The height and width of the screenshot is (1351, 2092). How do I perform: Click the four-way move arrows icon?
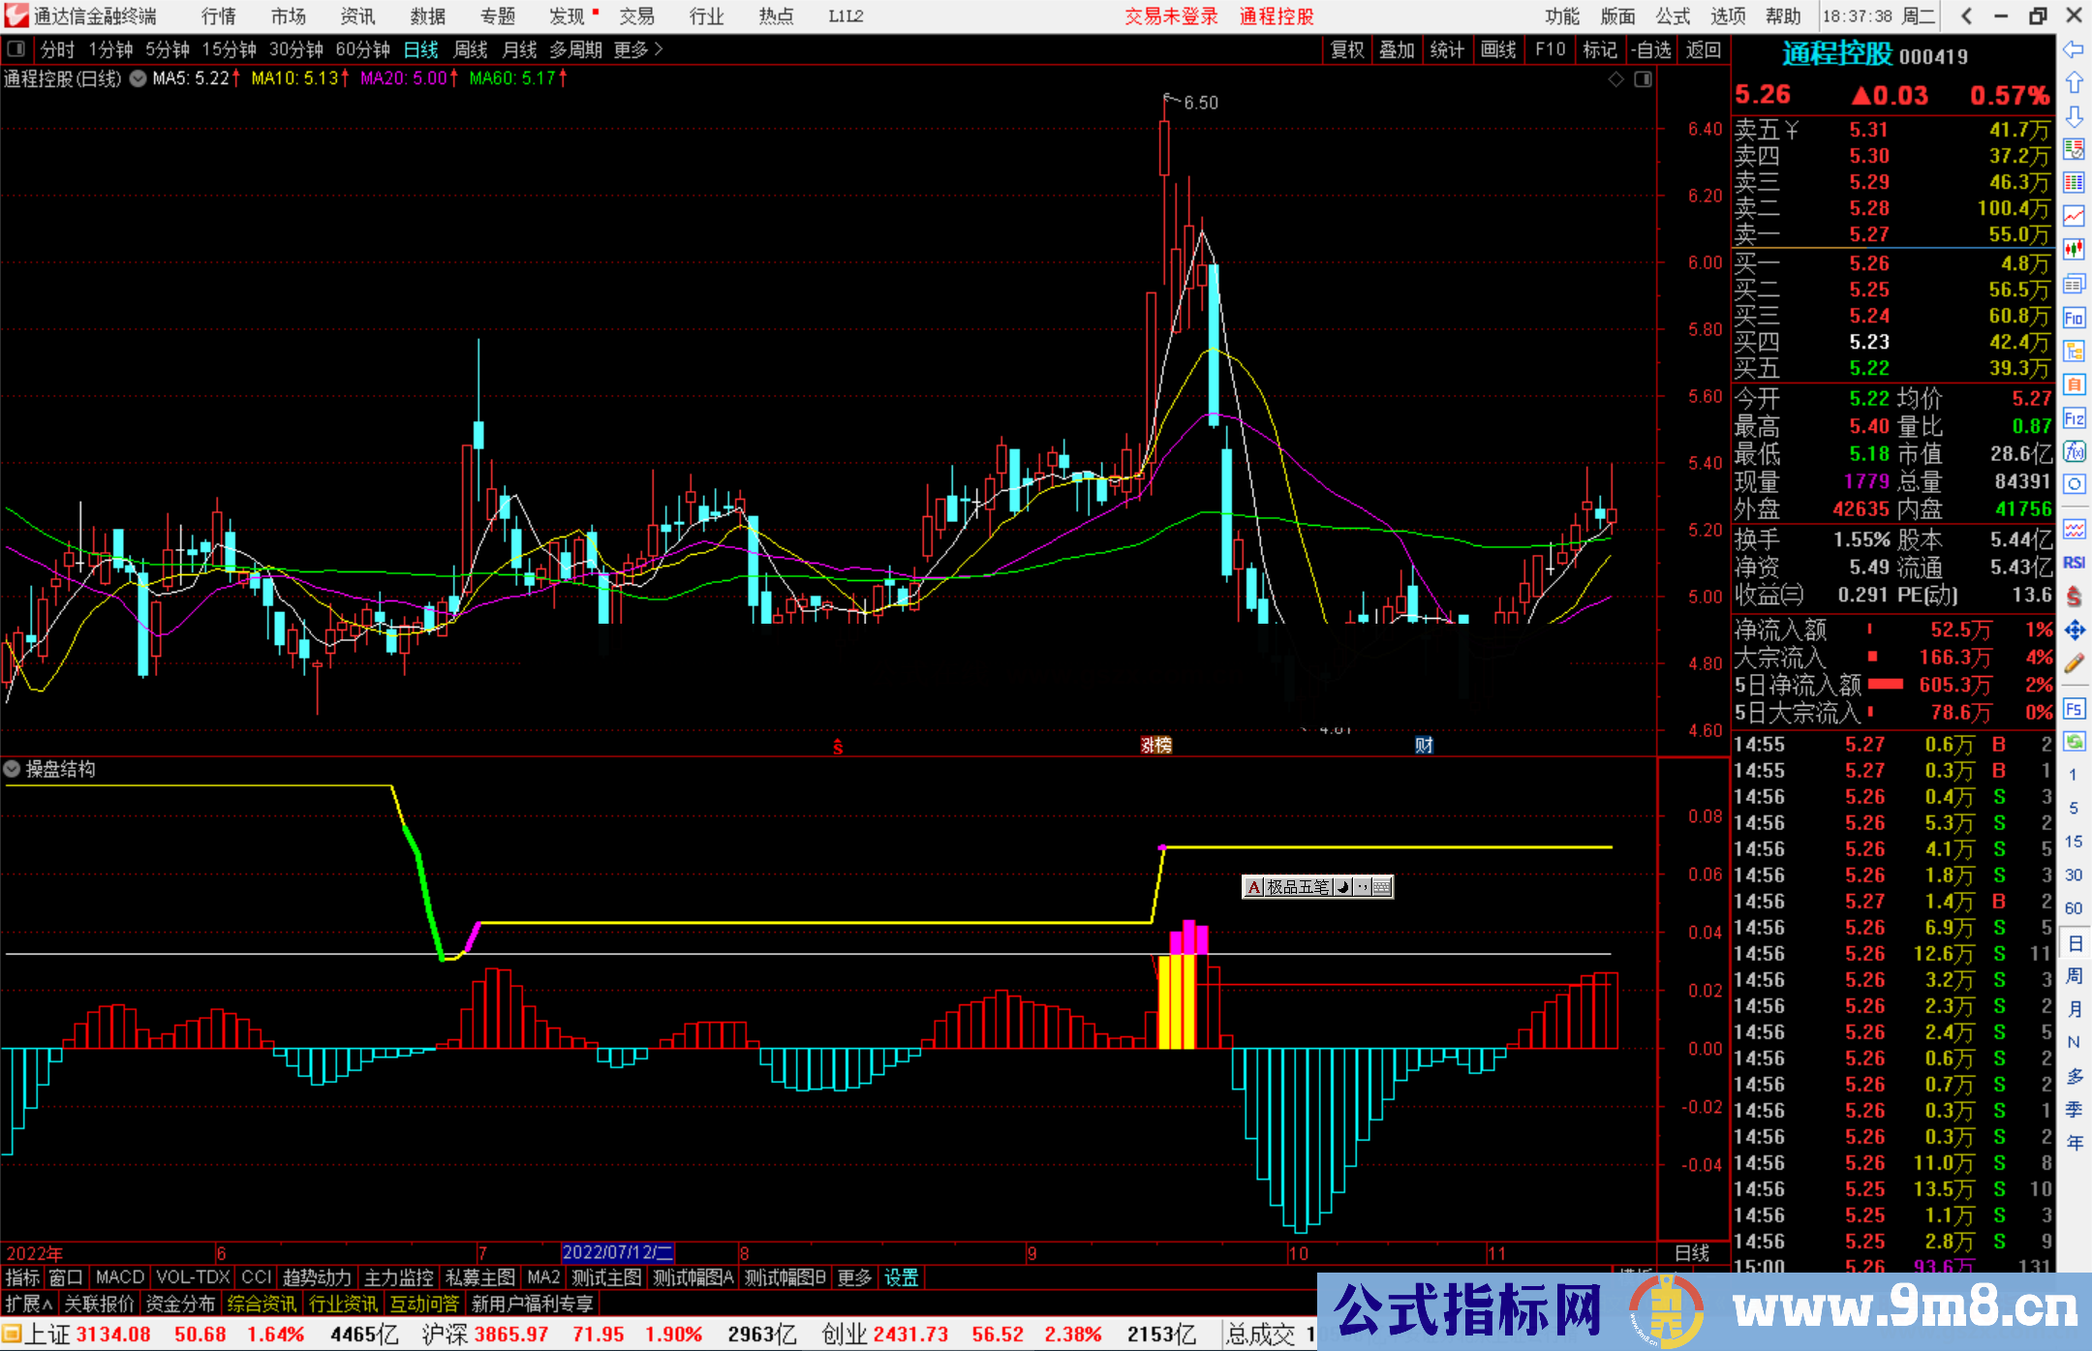coord(2074,630)
